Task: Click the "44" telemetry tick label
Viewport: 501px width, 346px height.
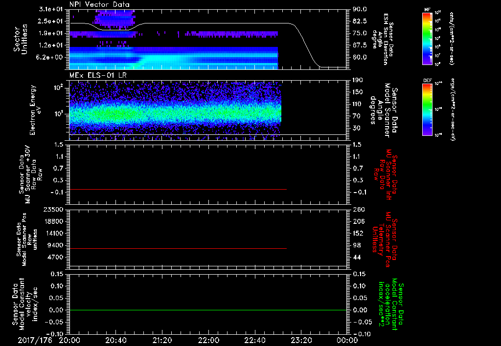Action: pyautogui.click(x=356, y=257)
